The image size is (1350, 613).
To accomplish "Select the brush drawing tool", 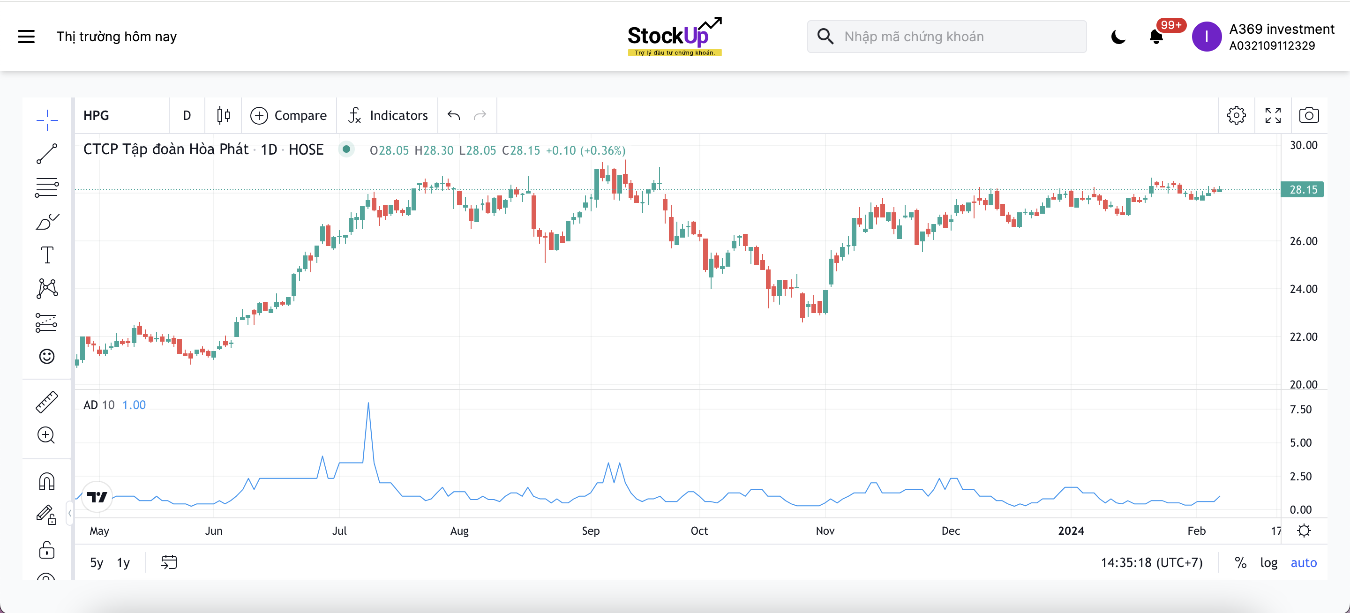I will (47, 222).
